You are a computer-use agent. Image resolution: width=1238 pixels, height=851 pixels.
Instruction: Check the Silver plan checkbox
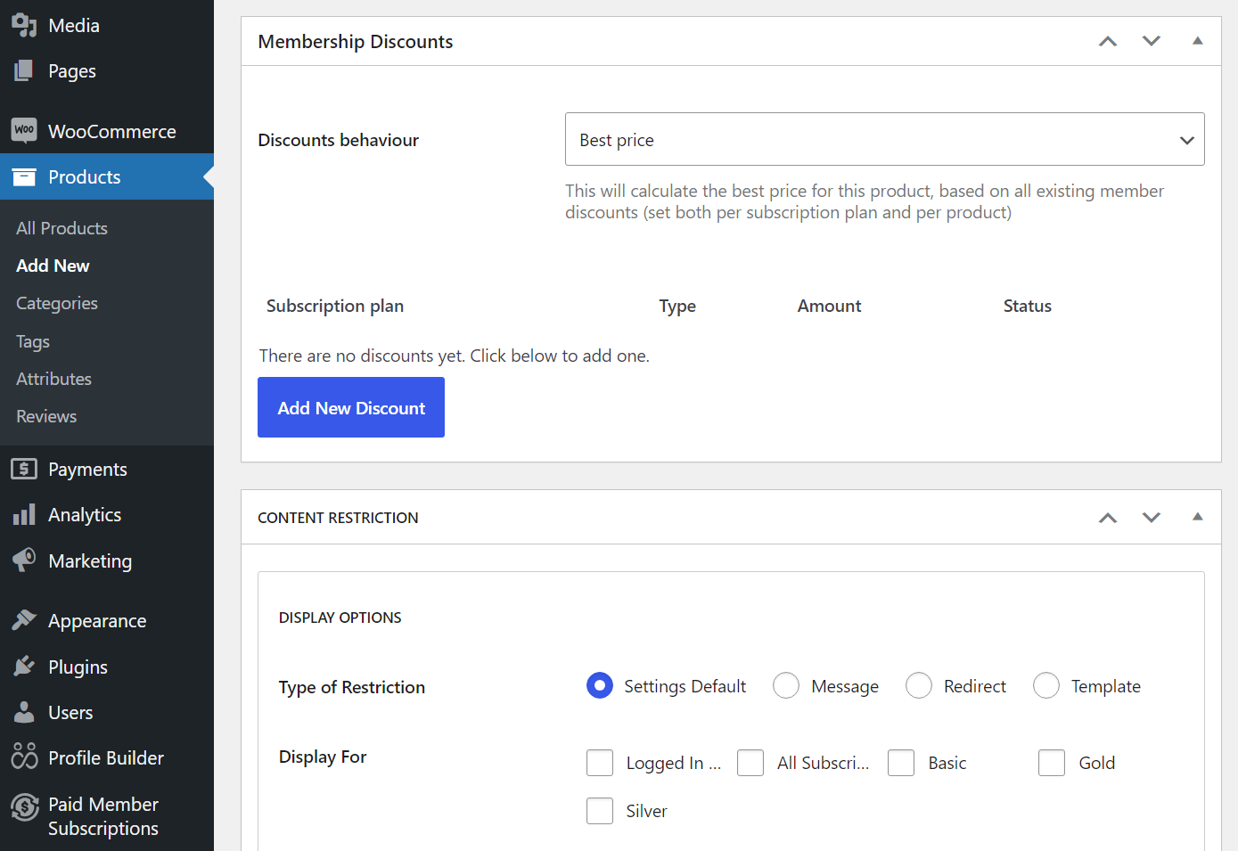pos(600,811)
